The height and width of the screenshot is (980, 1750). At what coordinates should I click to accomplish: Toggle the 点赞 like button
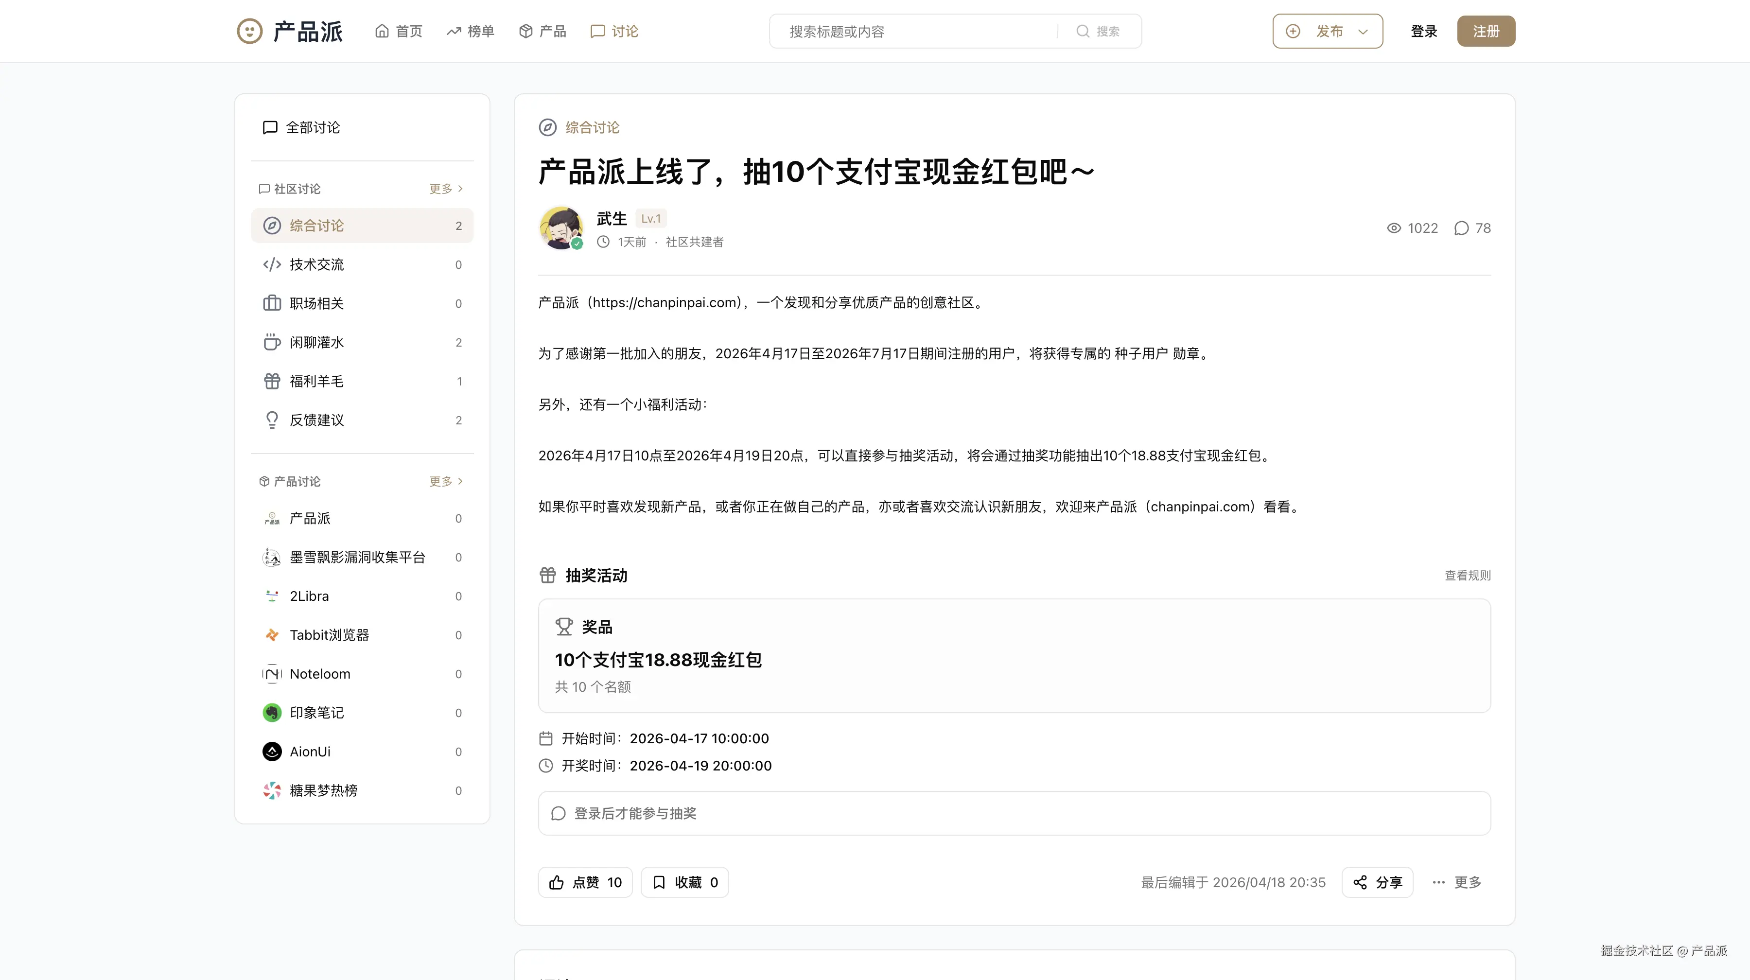click(585, 882)
